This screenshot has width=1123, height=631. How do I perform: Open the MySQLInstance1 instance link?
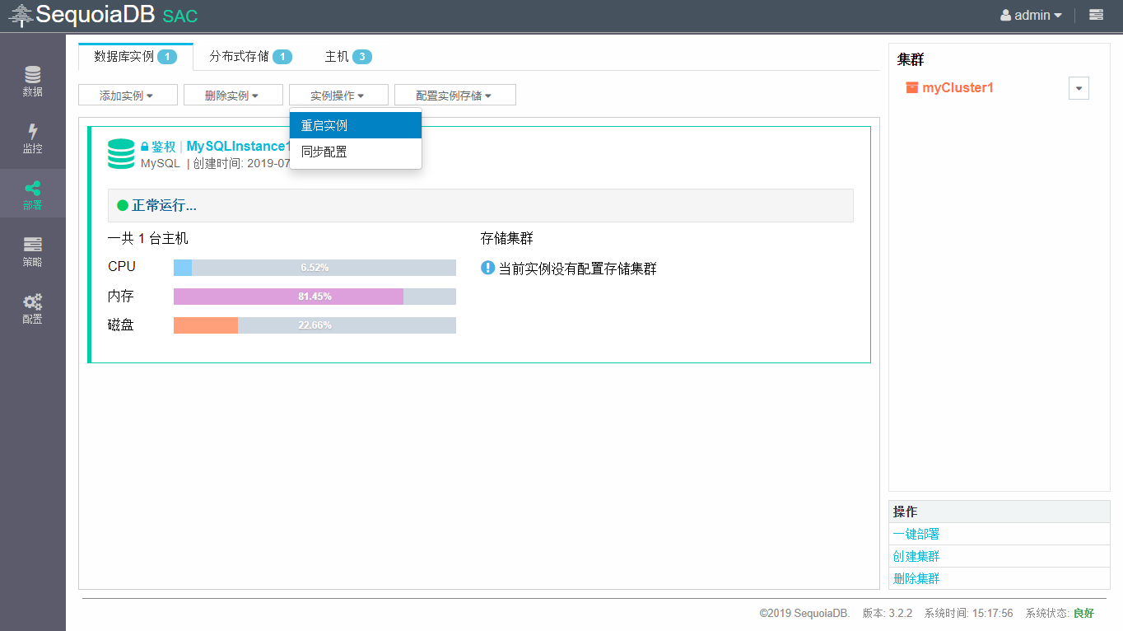coord(239,147)
